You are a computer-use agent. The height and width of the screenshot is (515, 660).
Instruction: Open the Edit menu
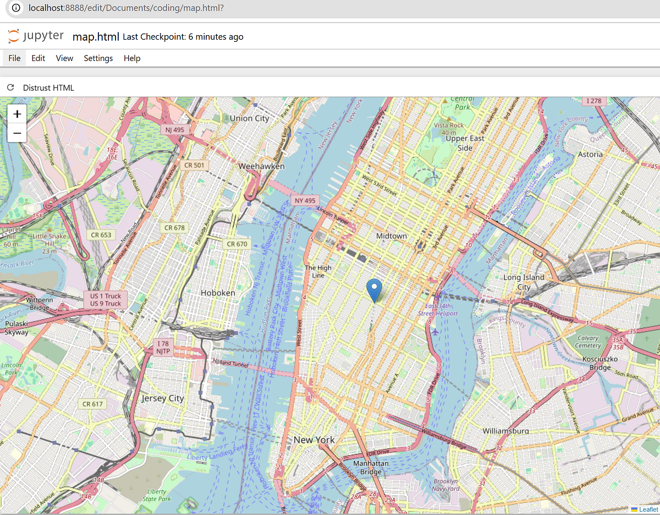pos(38,58)
